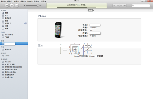Open the 書籍 books library
Image resolution: width=153 pixels, height=99 pixels.
point(6,21)
